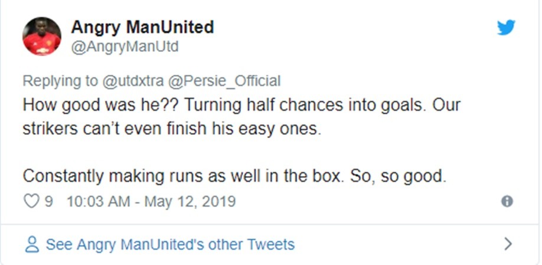
Task: Expand the right chevron arrow in footer
Action: [x=508, y=244]
